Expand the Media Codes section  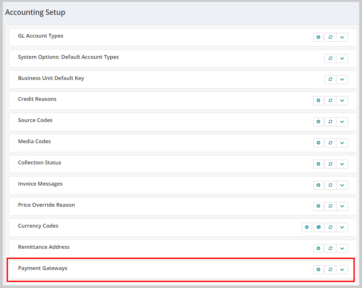point(342,143)
